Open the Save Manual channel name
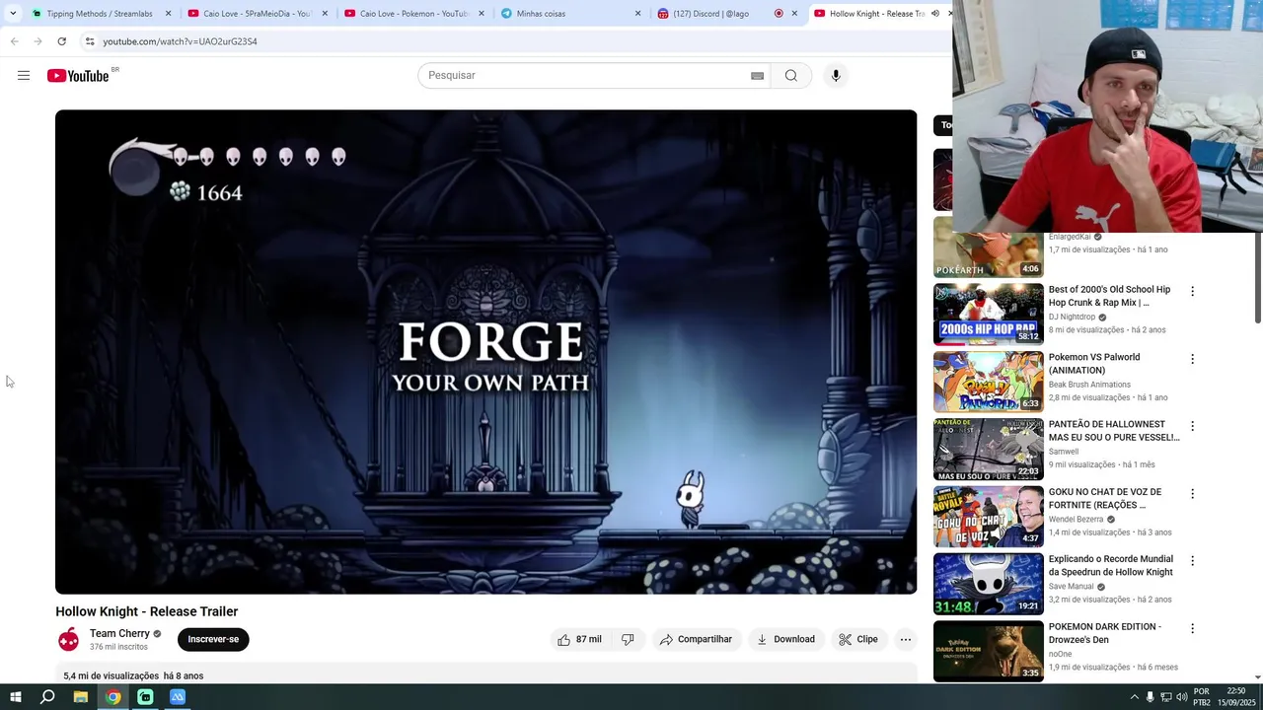 click(x=1072, y=587)
